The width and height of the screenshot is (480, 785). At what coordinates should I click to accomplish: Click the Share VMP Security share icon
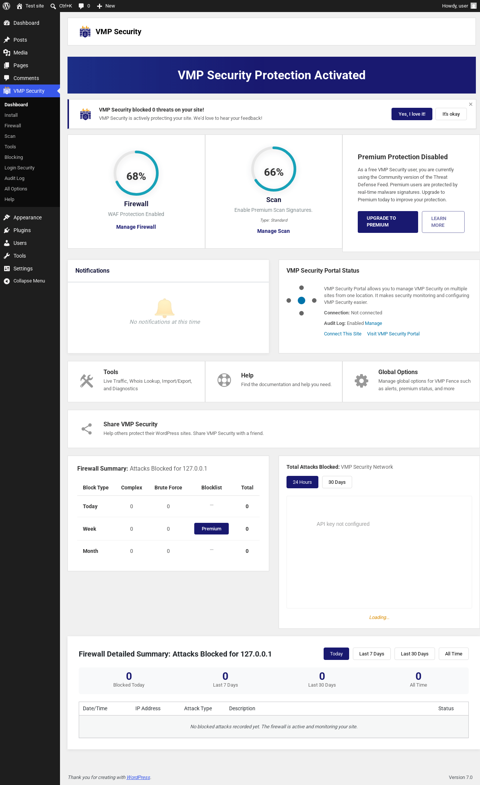[87, 429]
